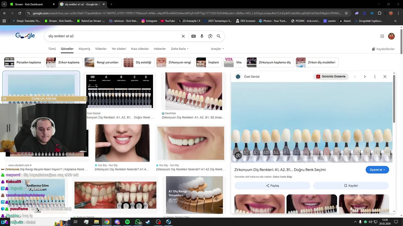Open the OM A B C D shade chart thumbnail
Screen dimensions: 403x226
point(120,91)
